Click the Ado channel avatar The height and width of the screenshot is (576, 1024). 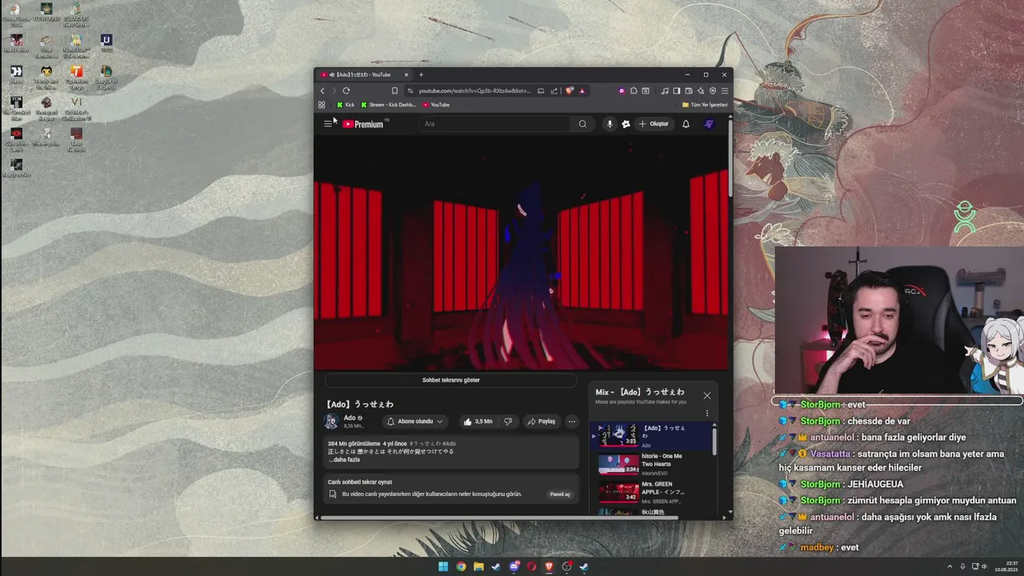coord(331,422)
